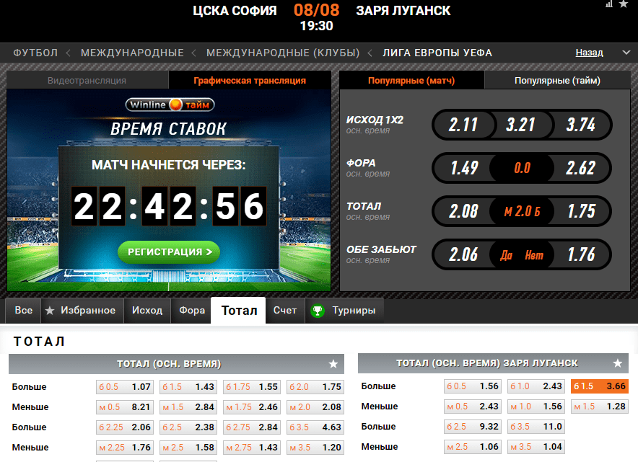638x462 pixels.
Task: Open the ФУТБОЛ breadcrumb
Action: (x=35, y=53)
